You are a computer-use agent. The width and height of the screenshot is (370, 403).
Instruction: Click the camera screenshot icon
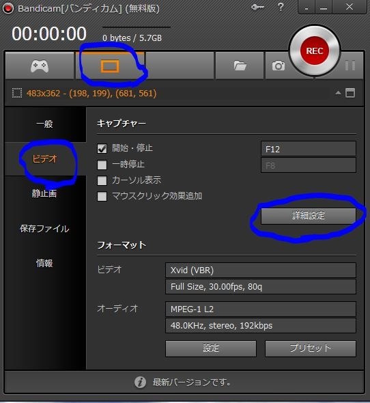279,66
